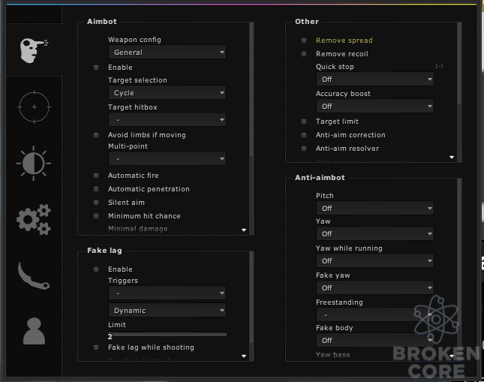The image size is (484, 382).
Task: Open Target hitbox dropdown
Action: 167,119
